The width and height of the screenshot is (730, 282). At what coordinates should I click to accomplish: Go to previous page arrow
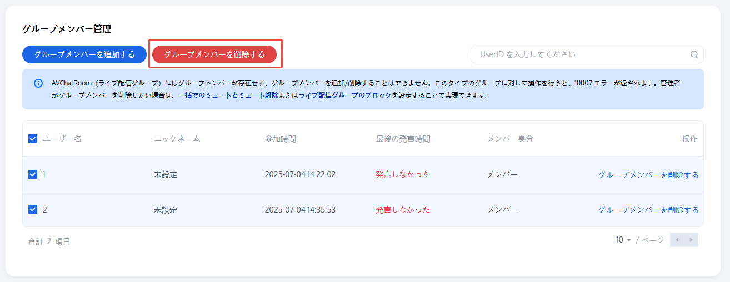click(x=677, y=240)
